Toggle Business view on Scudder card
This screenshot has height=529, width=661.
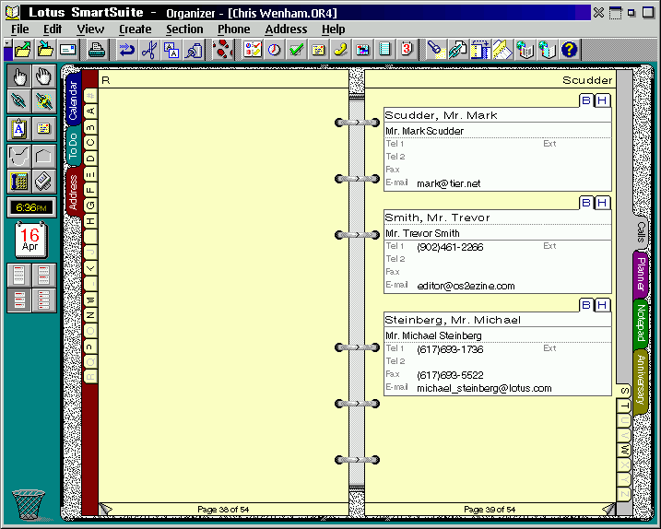[x=586, y=100]
